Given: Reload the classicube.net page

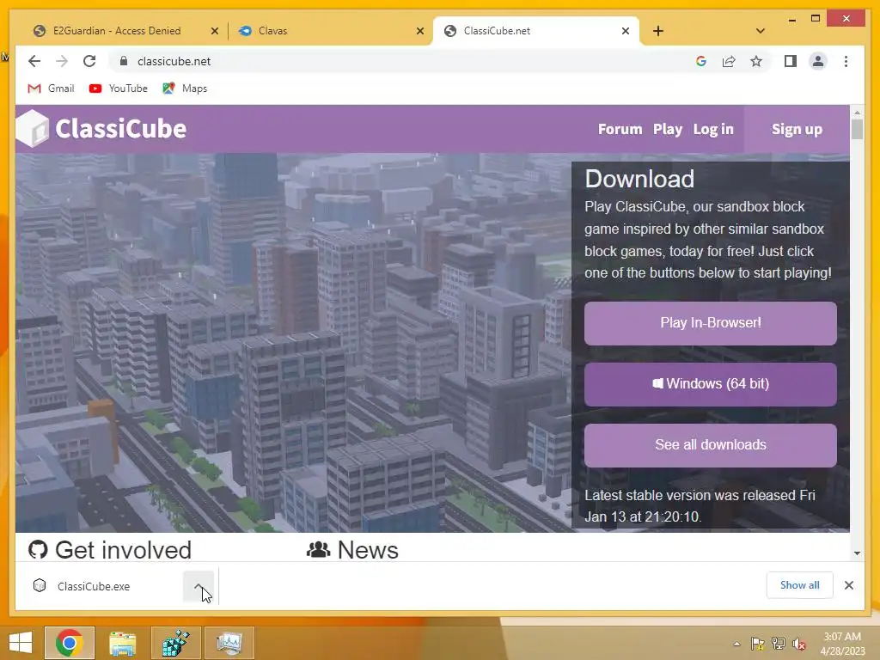Looking at the screenshot, I should [x=89, y=61].
